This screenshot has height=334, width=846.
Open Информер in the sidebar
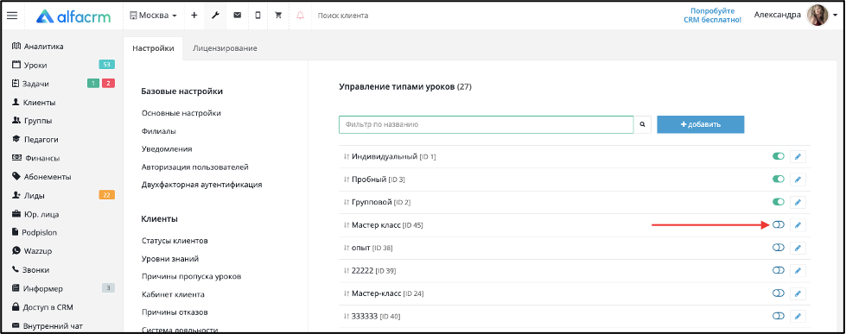tap(37, 288)
